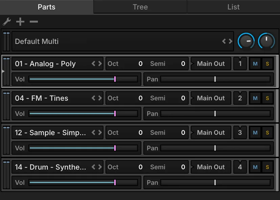Click the 04 - FM - Tines part name

42,98
